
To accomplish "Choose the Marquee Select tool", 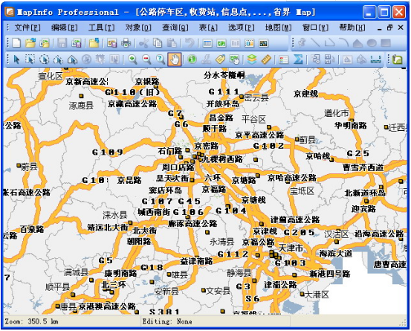I will point(30,60).
